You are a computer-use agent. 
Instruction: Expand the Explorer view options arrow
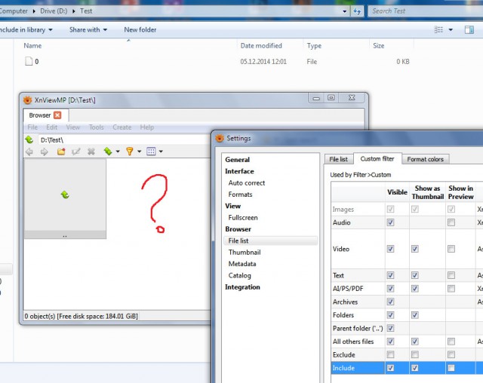(x=451, y=30)
